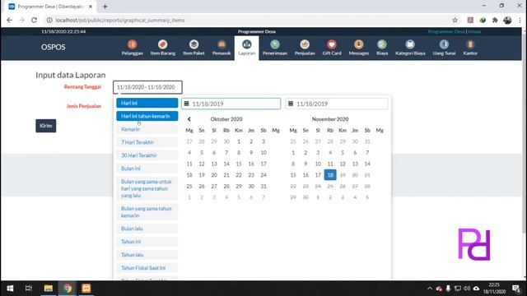Show hidden system tray icons chevron

click(430, 289)
